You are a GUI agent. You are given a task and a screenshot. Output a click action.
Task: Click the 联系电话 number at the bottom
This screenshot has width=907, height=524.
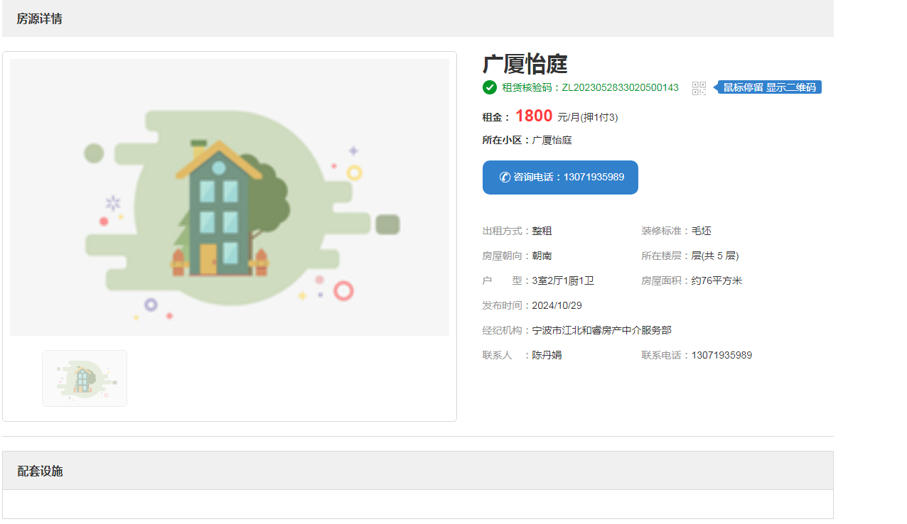[x=721, y=355]
